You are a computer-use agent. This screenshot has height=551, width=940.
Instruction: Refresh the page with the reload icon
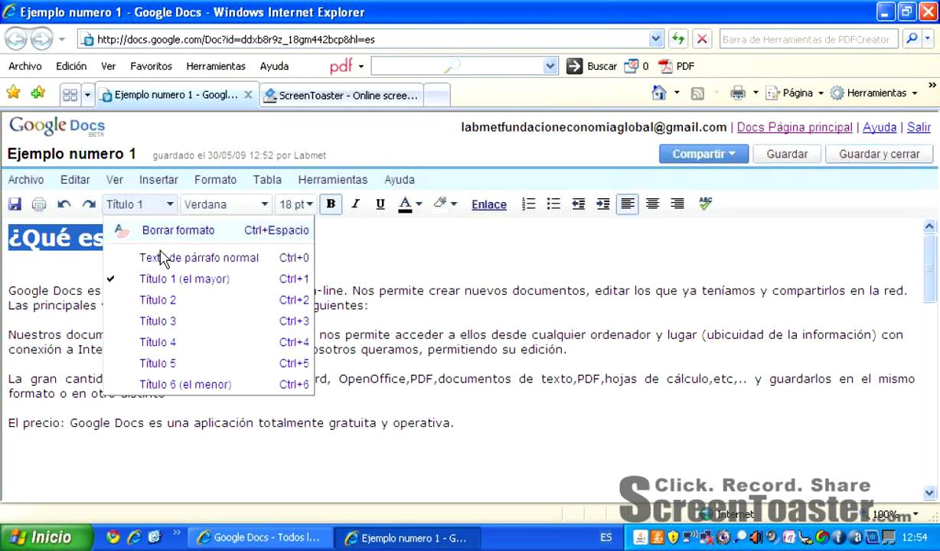(678, 39)
